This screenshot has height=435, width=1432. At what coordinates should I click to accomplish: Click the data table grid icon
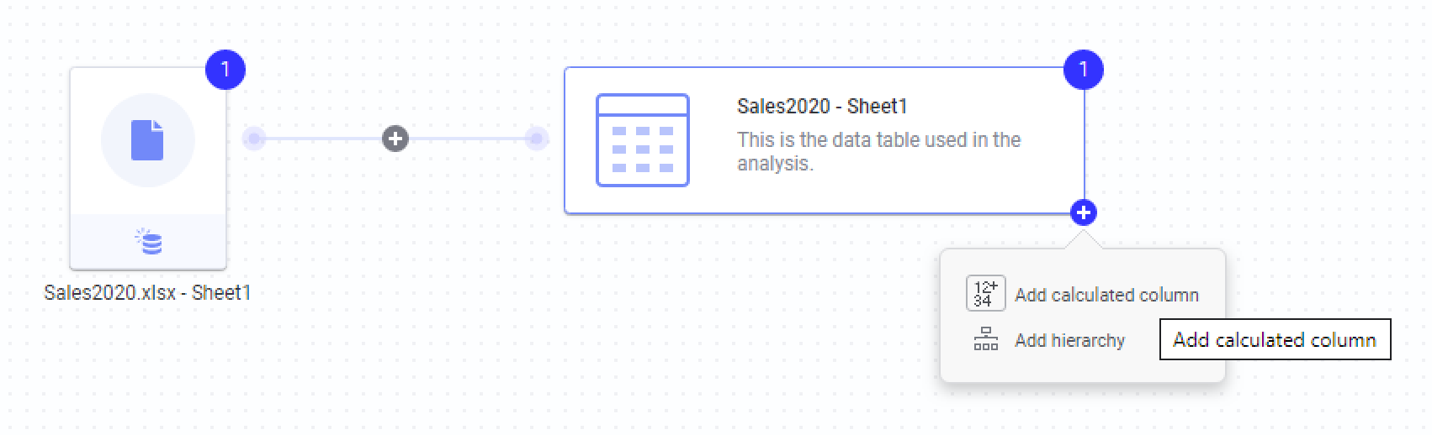643,140
